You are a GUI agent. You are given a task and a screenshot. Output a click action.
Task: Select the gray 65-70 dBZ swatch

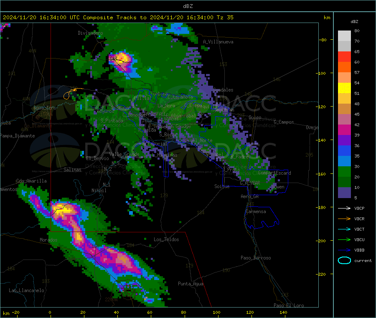pos(344,46)
